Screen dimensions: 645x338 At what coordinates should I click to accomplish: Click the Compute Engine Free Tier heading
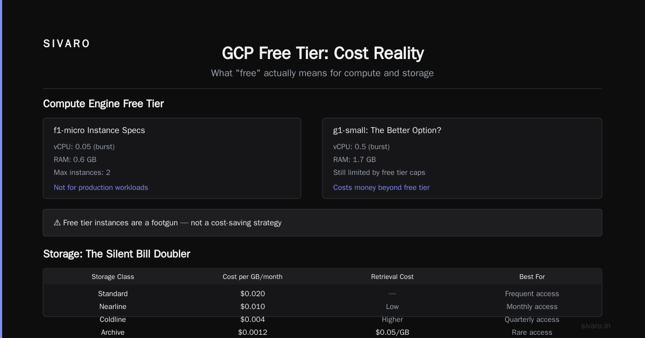point(103,104)
